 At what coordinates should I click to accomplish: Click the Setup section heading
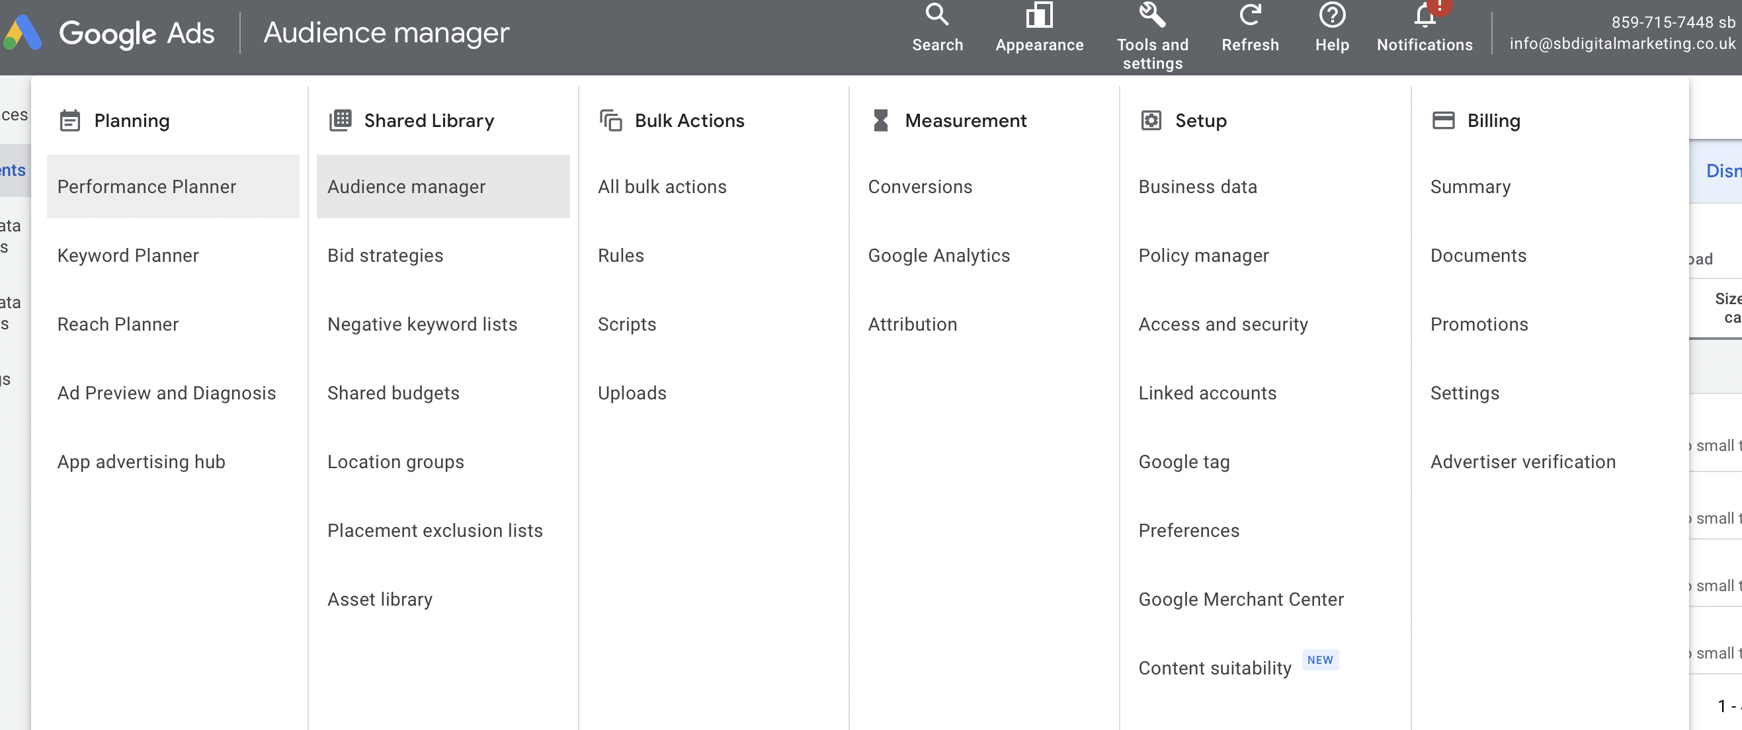coord(1200,120)
